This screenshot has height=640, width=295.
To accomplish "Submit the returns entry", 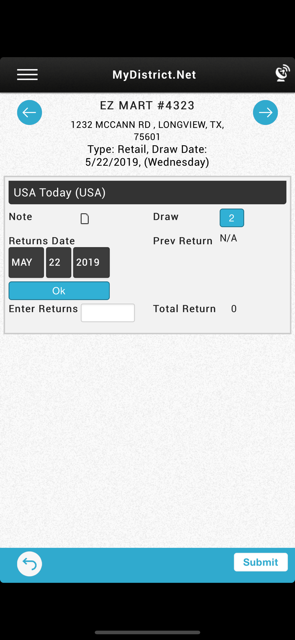I will tap(261, 562).
